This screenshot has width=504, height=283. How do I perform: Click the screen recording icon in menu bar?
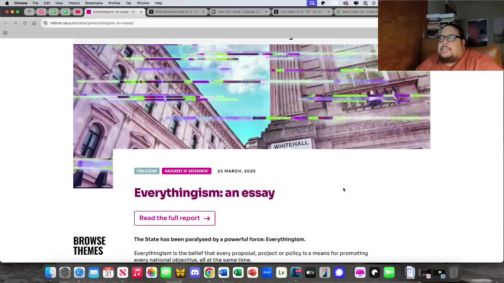tap(312, 3)
